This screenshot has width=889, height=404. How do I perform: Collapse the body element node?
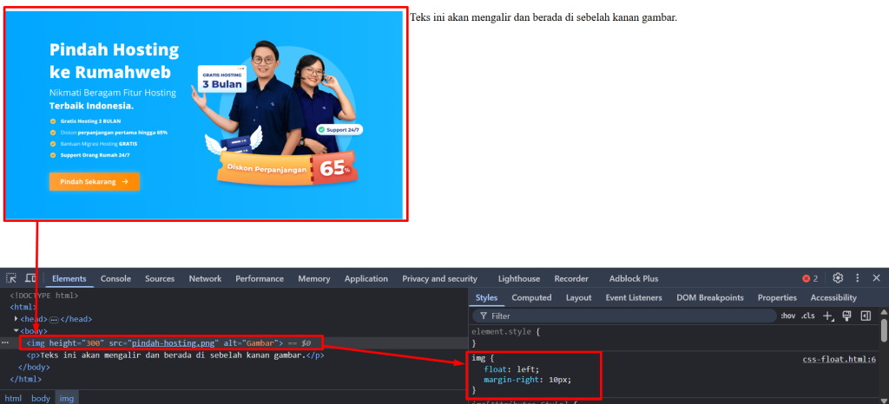(x=16, y=330)
